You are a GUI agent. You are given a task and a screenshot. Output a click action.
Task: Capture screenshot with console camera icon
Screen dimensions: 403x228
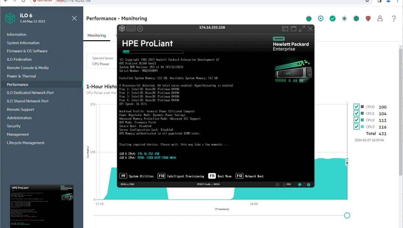pyautogui.click(x=277, y=184)
